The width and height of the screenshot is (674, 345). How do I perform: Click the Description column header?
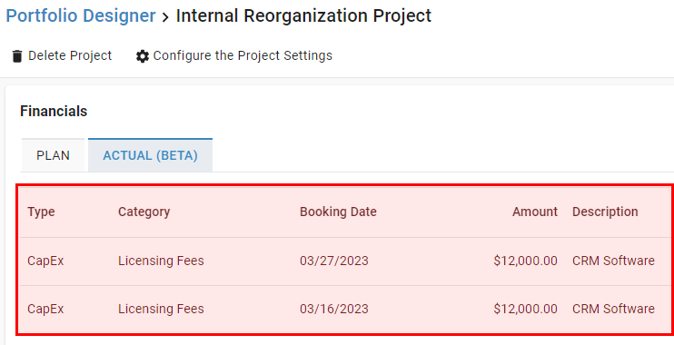pos(605,212)
